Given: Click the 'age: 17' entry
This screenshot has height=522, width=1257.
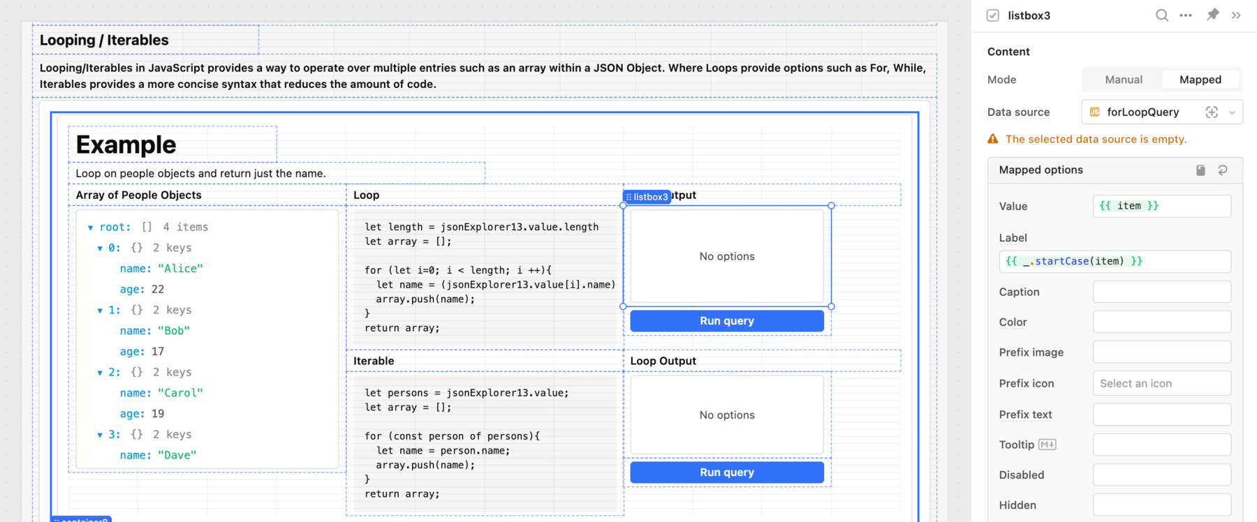Looking at the screenshot, I should coord(142,351).
